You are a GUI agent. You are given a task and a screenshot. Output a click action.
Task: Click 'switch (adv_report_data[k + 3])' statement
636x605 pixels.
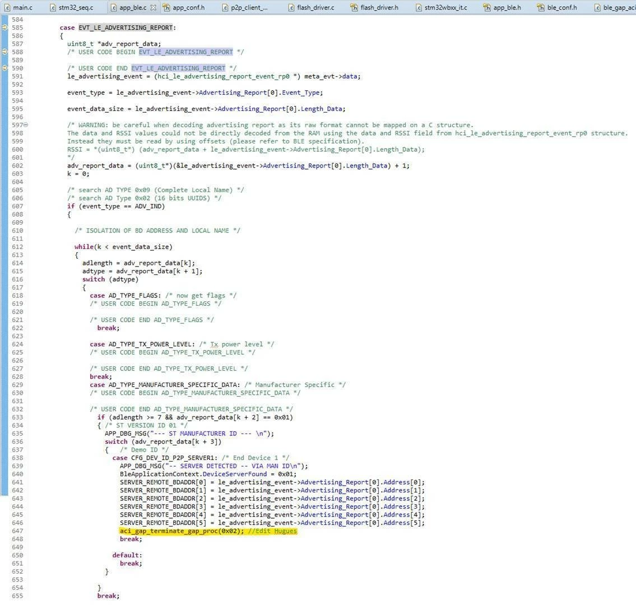click(x=163, y=441)
